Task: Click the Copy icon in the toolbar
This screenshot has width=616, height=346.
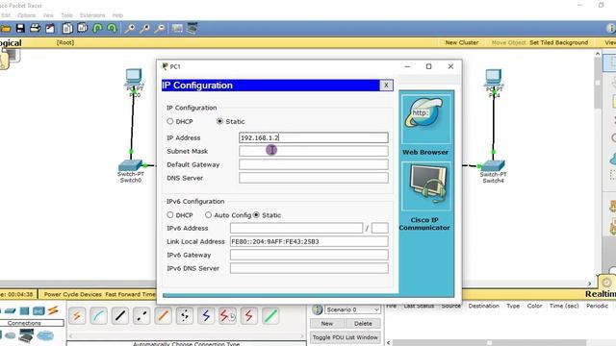Action: pyautogui.click(x=67, y=28)
